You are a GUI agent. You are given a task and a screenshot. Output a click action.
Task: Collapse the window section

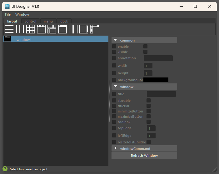click(x=116, y=87)
